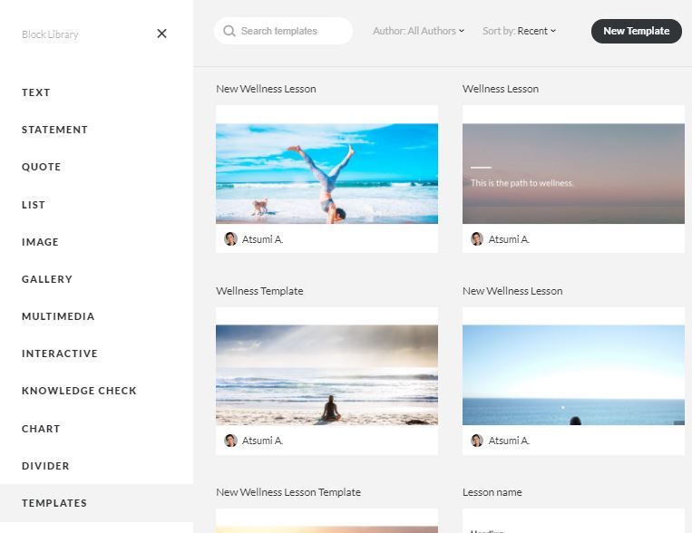
Task: Click Atsumi A. avatar under ocean horizon template
Action: [477, 440]
